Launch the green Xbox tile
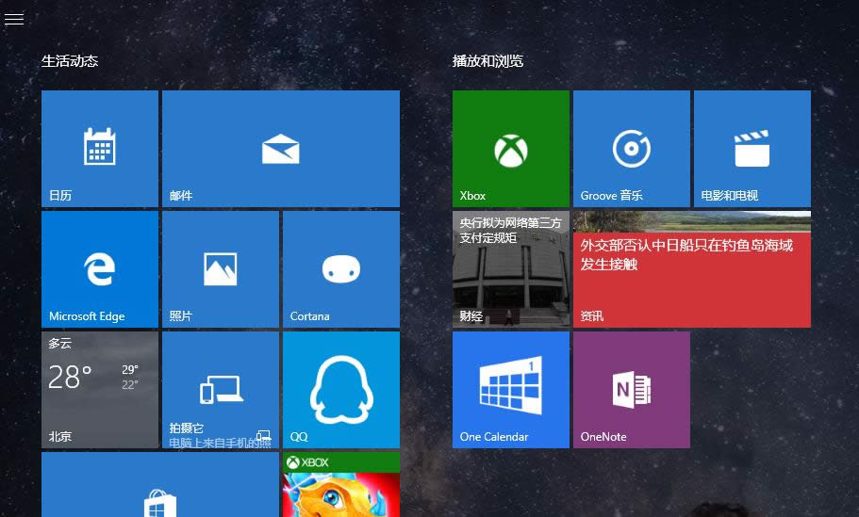Image resolution: width=859 pixels, height=517 pixels. pos(511,149)
